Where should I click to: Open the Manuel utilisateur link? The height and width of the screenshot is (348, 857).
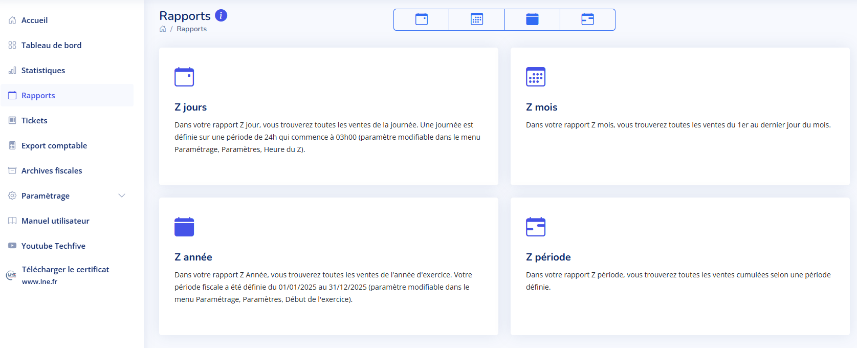(x=55, y=221)
